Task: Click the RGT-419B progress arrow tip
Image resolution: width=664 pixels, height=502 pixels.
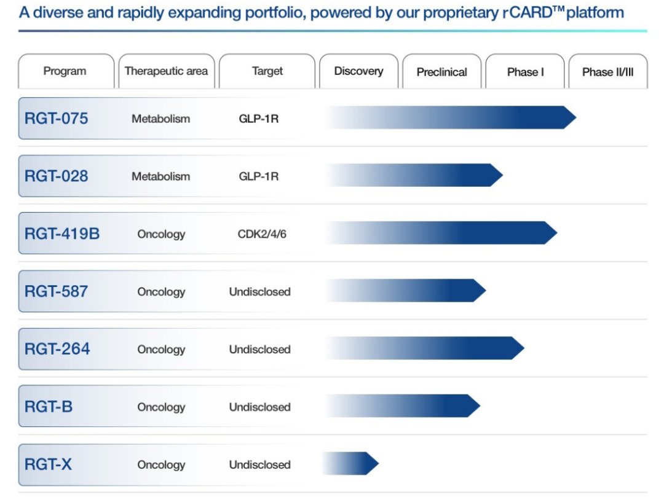Action: click(x=550, y=233)
